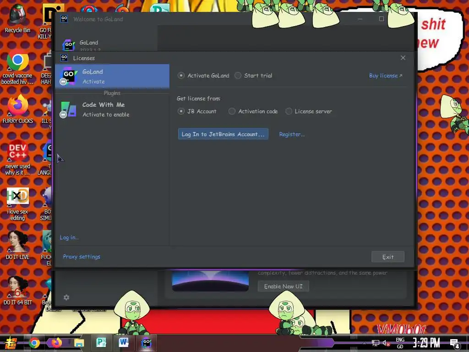This screenshot has width=469, height=352.
Task: Click the ENG GD language indicator
Action: [x=400, y=343]
